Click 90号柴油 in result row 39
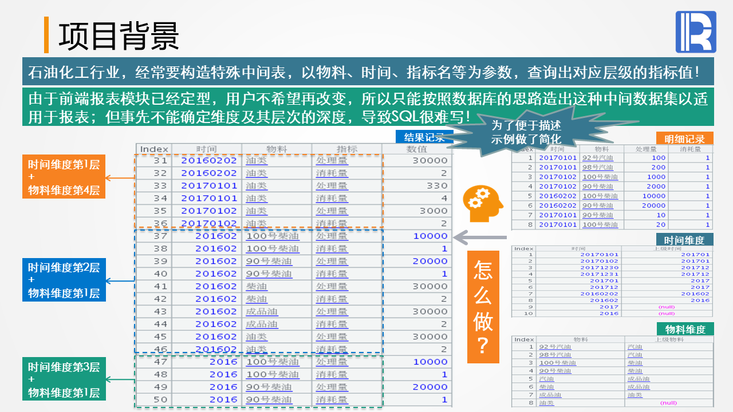 click(x=269, y=262)
